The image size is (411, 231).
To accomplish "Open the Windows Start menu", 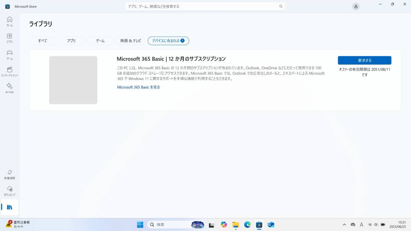I will 140,224.
